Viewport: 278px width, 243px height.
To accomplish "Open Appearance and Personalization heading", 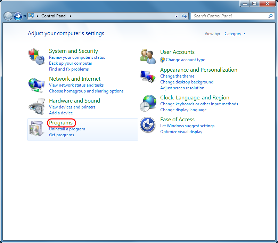I will (x=199, y=70).
